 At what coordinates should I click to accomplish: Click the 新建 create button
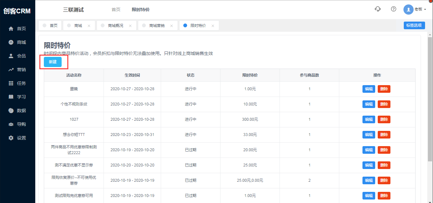pos(53,62)
